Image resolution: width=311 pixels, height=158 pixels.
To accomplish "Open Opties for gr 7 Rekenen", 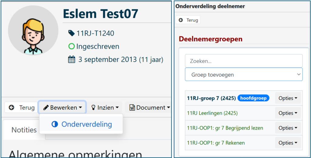I will (x=288, y=143).
